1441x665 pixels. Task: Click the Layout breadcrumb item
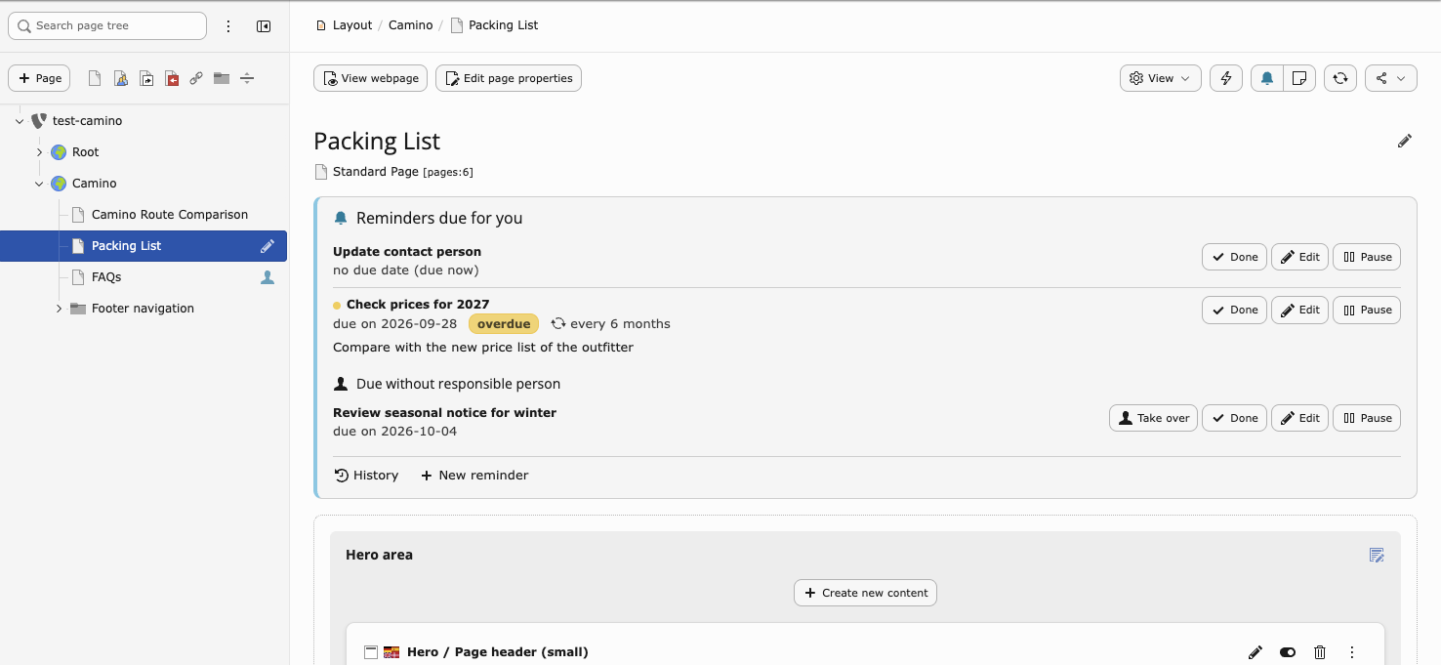pyautogui.click(x=352, y=25)
